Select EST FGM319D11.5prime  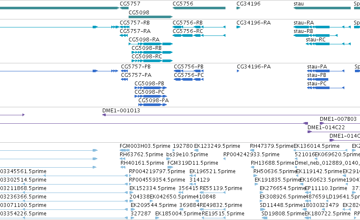193,163
